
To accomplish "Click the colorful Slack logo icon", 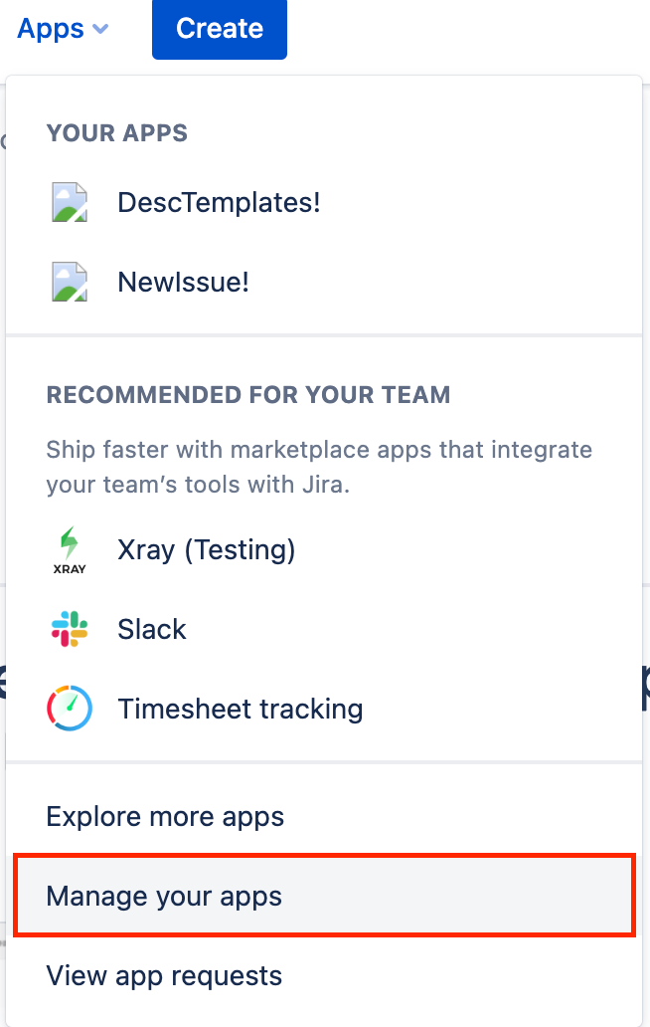I will 70,629.
